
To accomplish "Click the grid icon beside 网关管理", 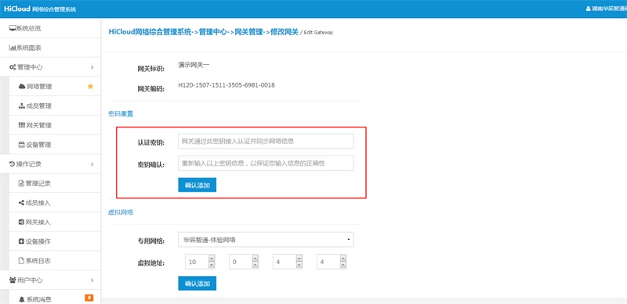I will tap(22, 125).
